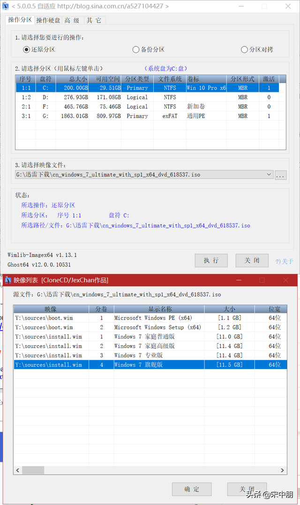The image size is (300, 505).
Task: Switch to the 操作硬盘 tab
Action: pos(48,20)
